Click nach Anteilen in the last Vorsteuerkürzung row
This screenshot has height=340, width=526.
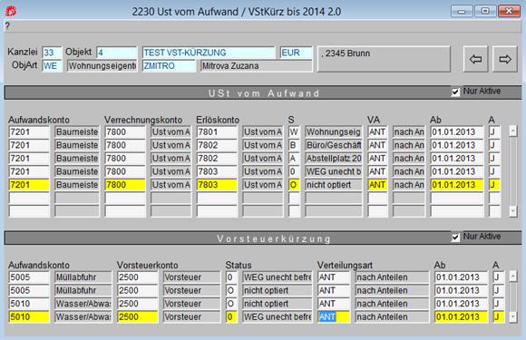[x=392, y=316]
